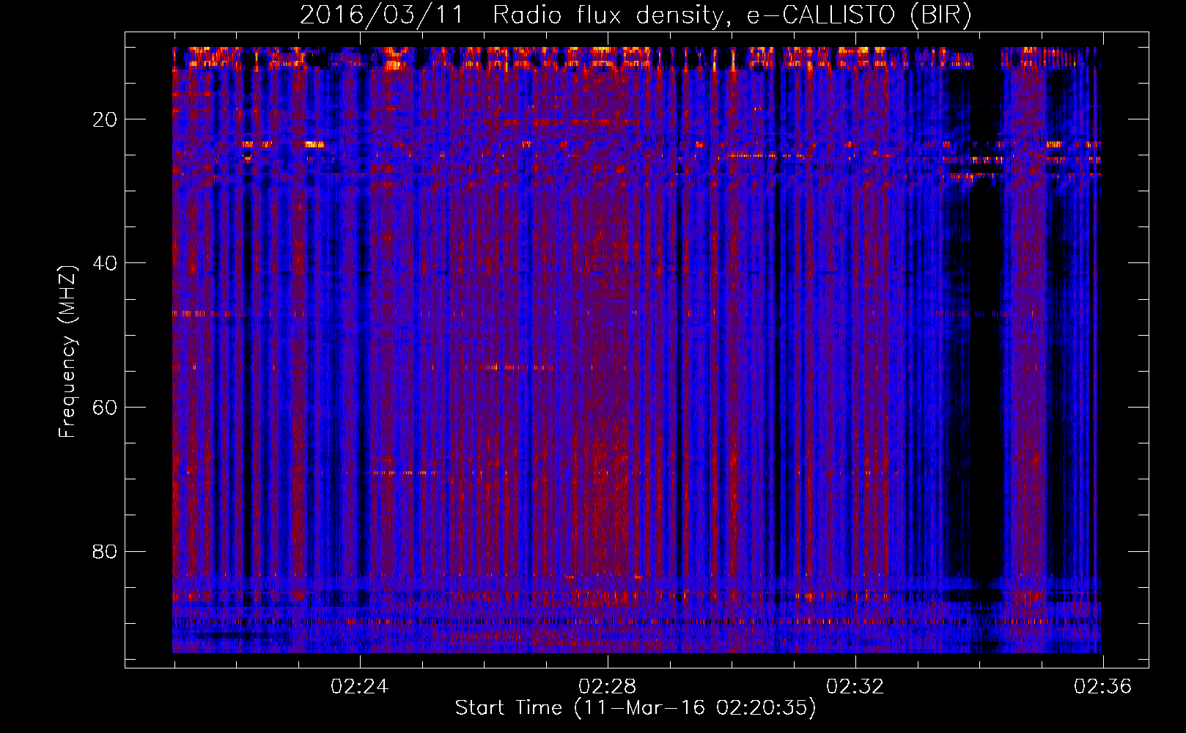Select the 02:36 time tick label

1103,687
